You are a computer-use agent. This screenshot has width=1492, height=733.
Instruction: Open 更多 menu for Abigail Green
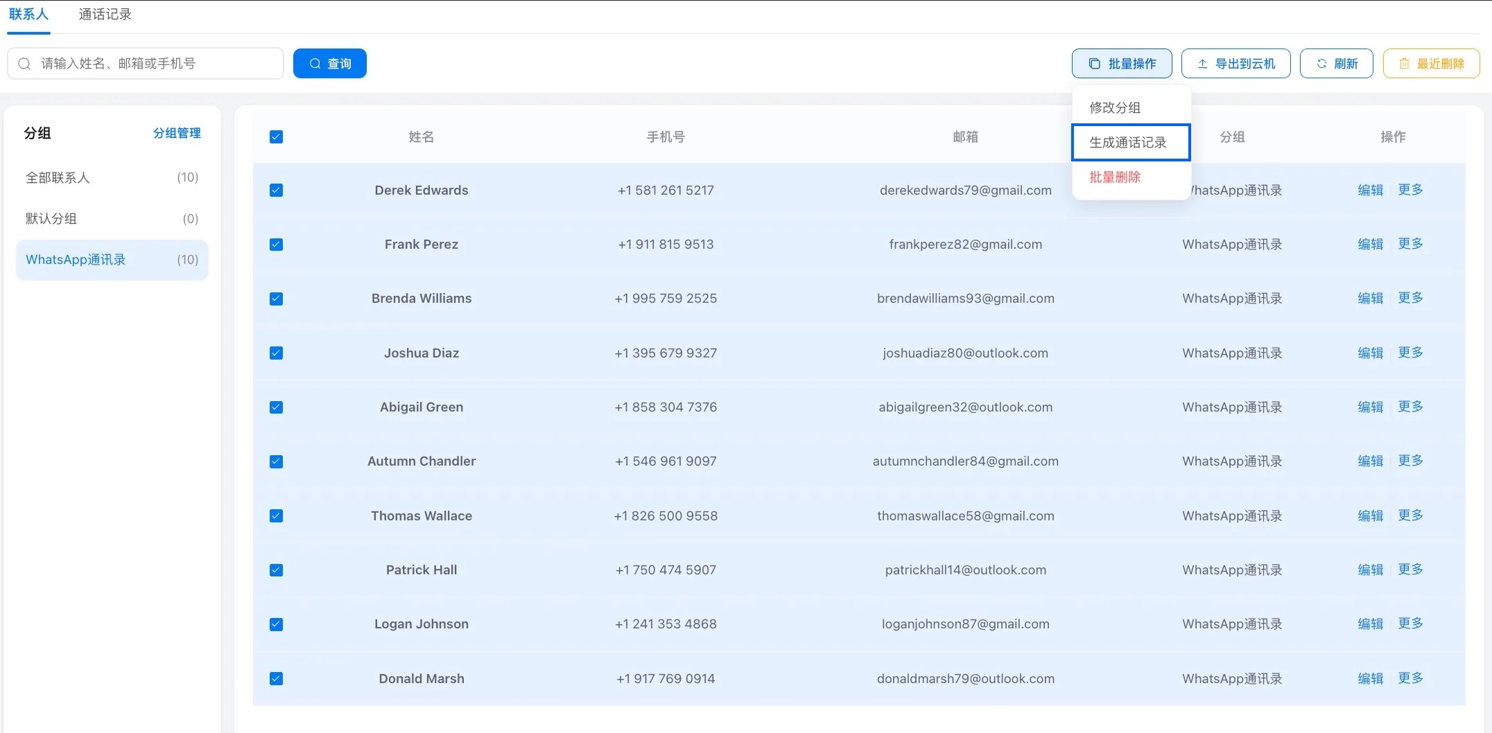coord(1410,407)
